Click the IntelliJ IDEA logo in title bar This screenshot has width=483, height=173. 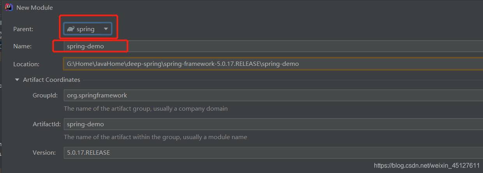pyautogui.click(x=9, y=7)
